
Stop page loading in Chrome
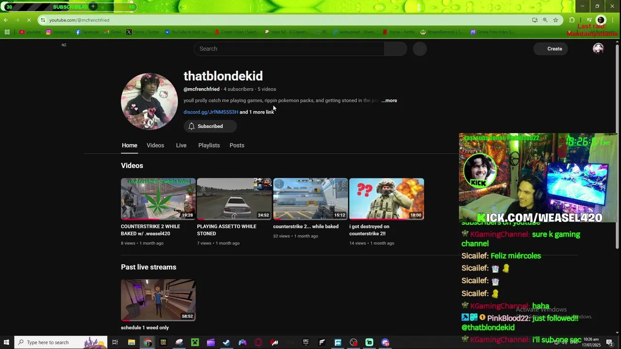29,20
